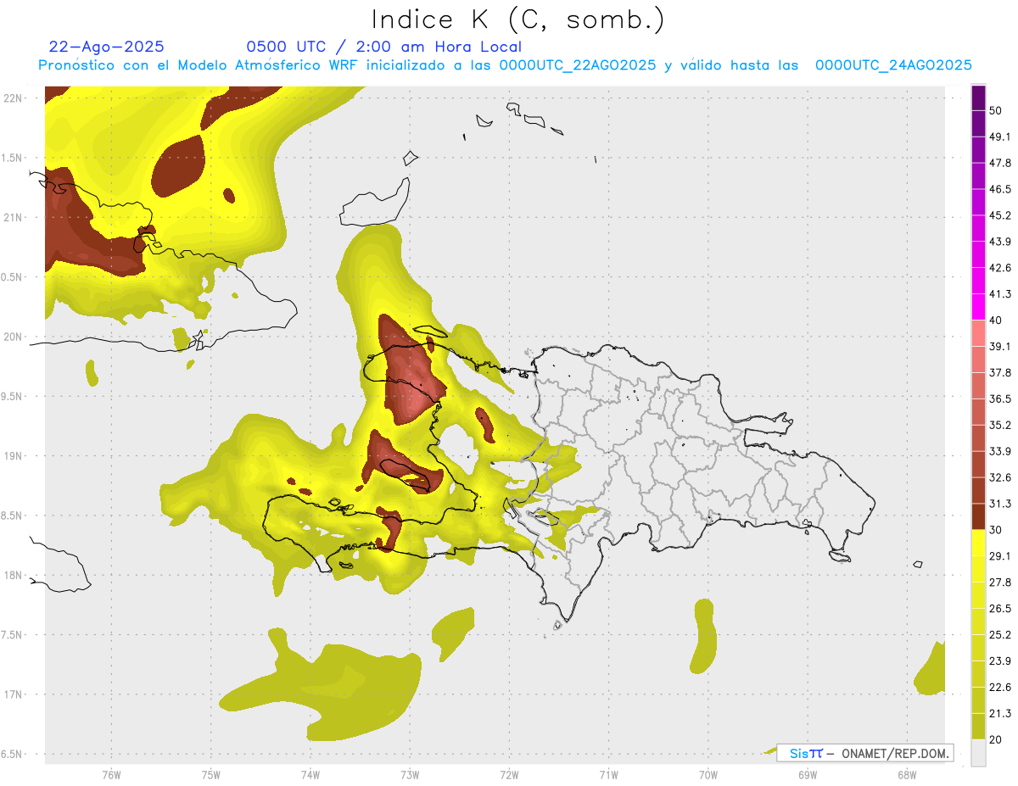This screenshot has height=786, width=1018.
Task: Click the legend value '50'
Action: click(997, 110)
